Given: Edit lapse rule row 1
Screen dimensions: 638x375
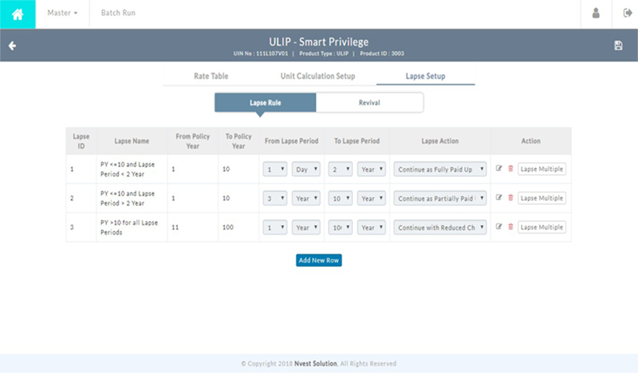Looking at the screenshot, I should coord(499,169).
